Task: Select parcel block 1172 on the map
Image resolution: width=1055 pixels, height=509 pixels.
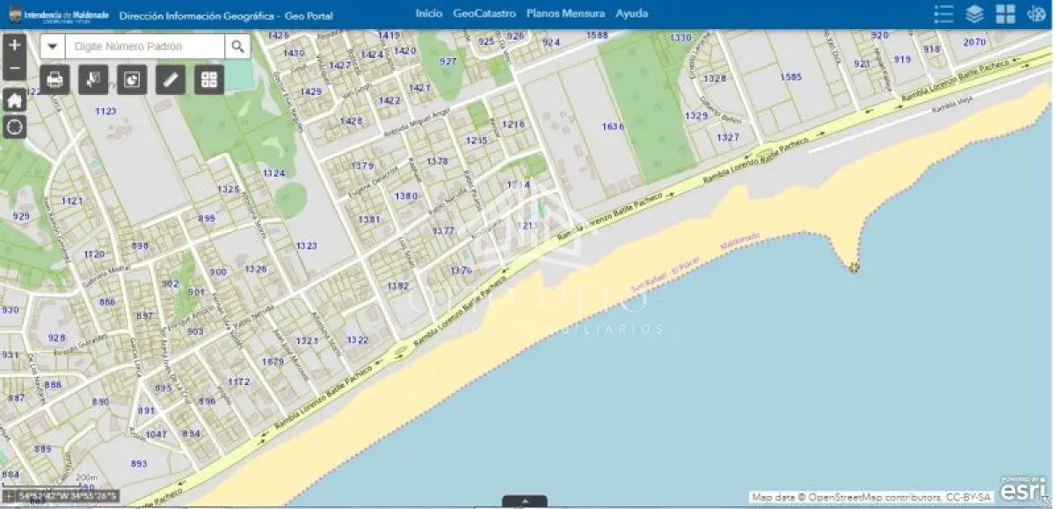Action: (238, 382)
